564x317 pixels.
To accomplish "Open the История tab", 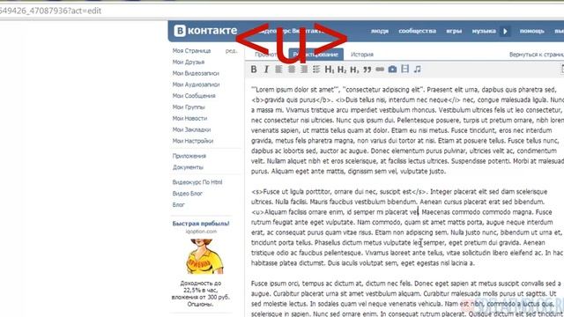I will tap(362, 55).
